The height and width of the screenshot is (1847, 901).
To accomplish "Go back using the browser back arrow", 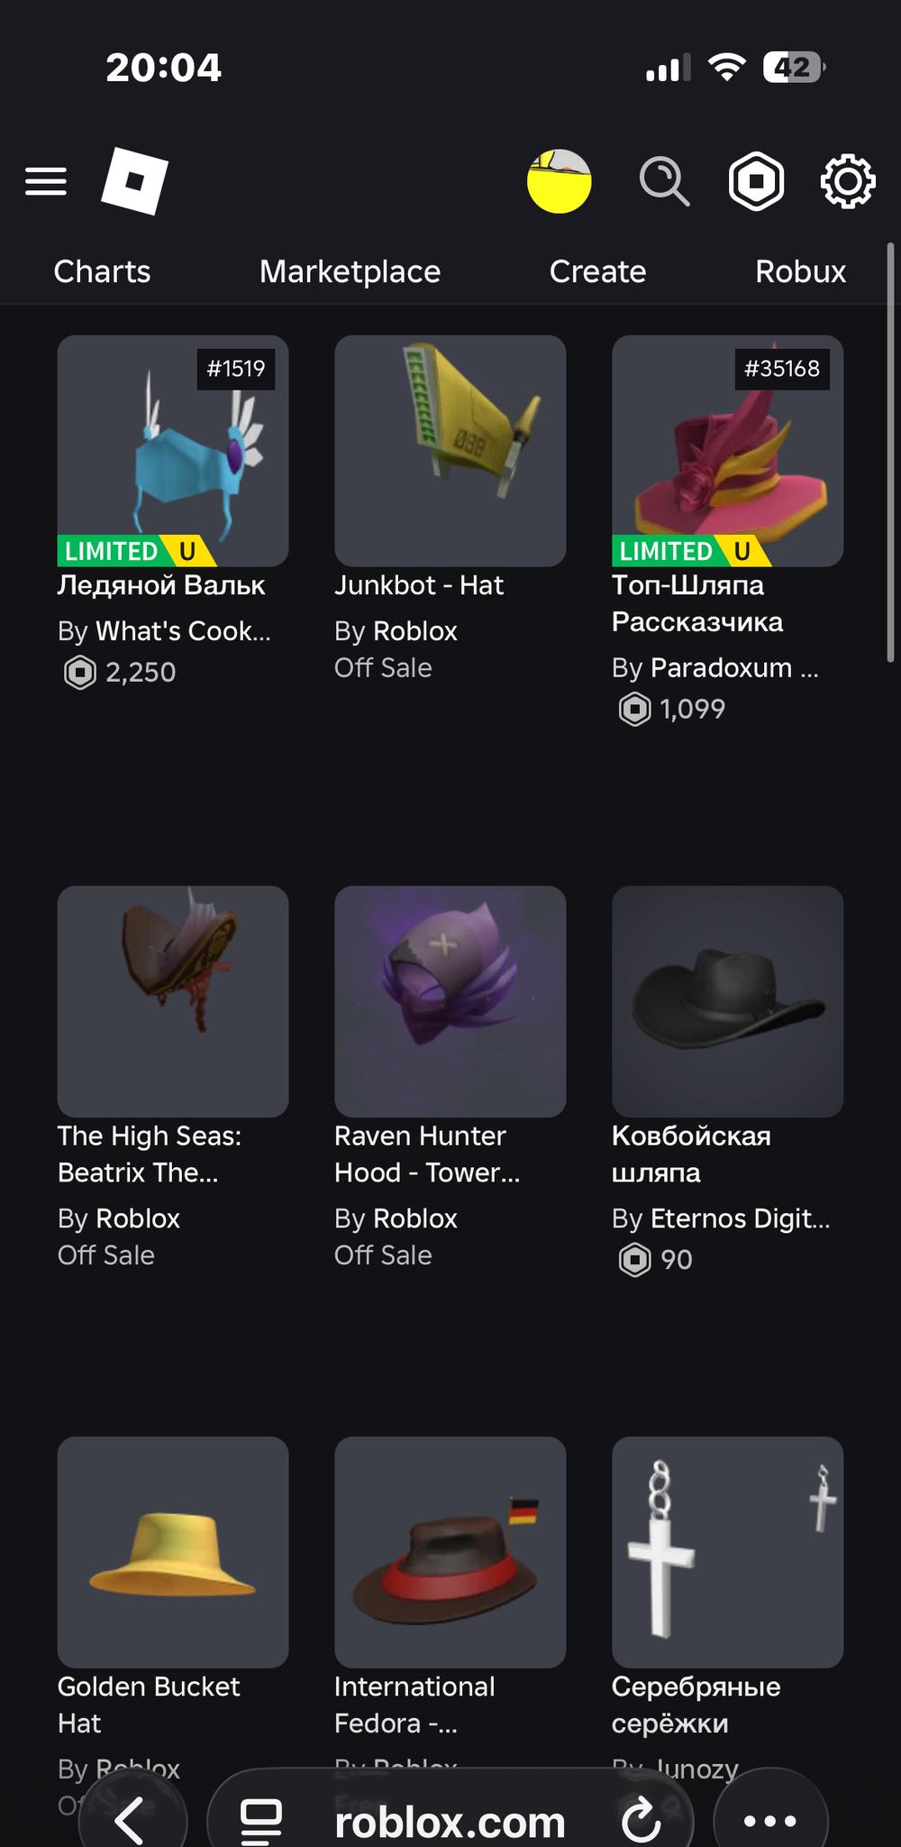I will pyautogui.click(x=132, y=1820).
